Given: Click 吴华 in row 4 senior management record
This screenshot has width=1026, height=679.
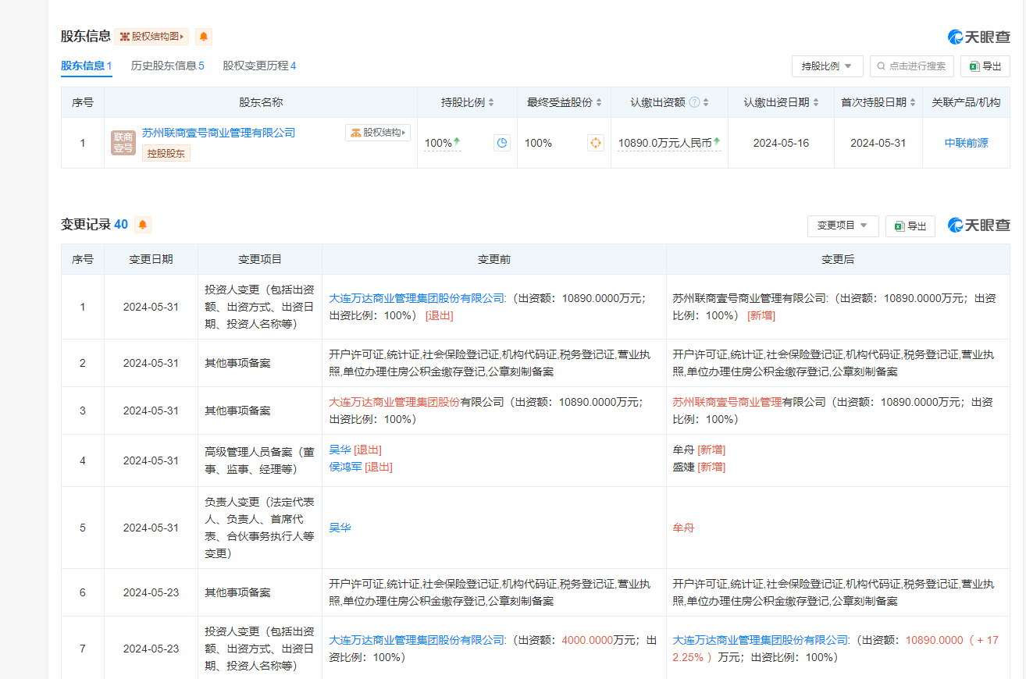Looking at the screenshot, I should click(x=340, y=450).
